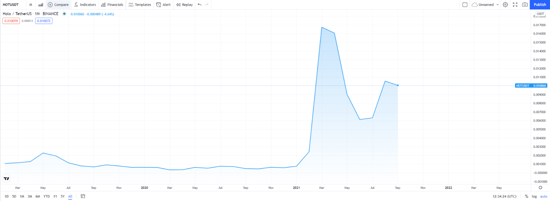Select the 1M range

[x=22, y=196]
